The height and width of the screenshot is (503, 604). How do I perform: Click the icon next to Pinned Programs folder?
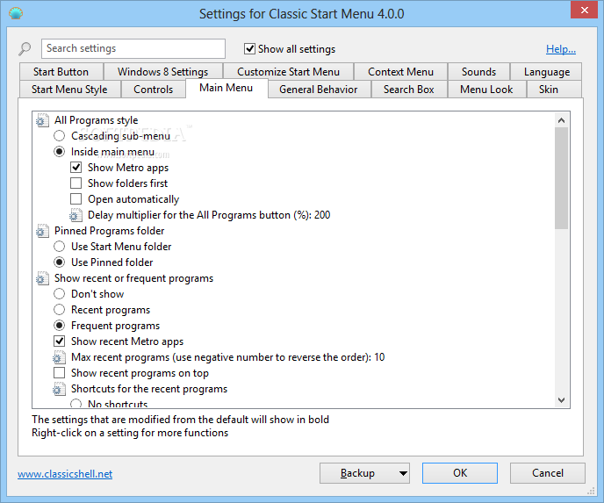click(42, 231)
